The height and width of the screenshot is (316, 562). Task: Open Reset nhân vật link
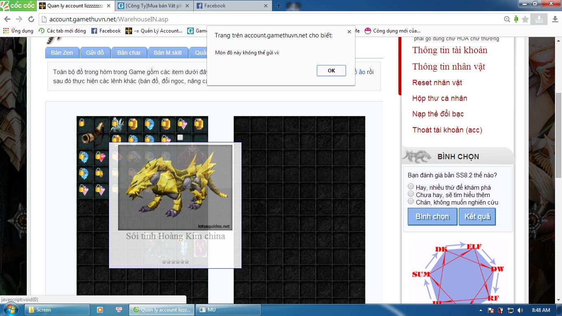coord(437,83)
